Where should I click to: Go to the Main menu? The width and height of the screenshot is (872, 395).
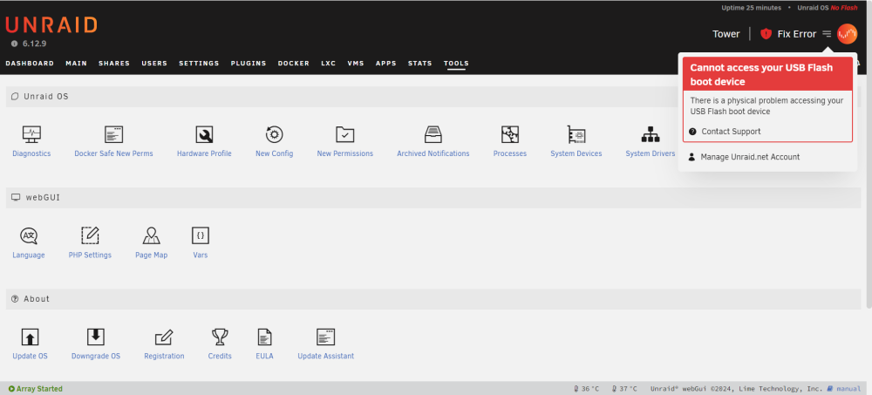pos(76,64)
